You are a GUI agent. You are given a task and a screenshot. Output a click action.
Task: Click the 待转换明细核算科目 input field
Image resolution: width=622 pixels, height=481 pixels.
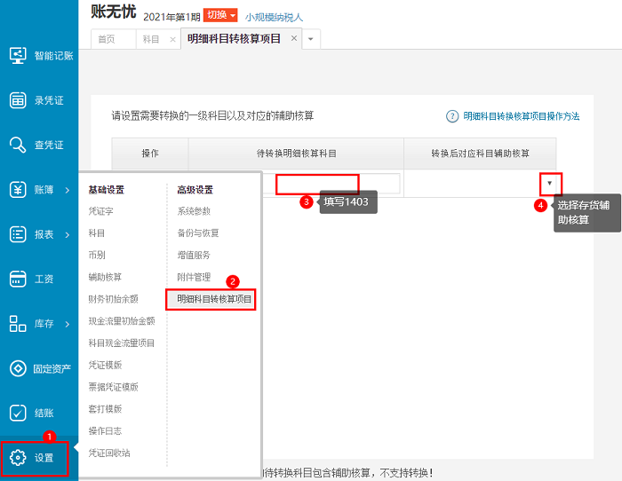point(316,184)
